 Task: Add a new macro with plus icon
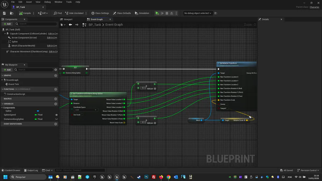[x=56, y=99]
